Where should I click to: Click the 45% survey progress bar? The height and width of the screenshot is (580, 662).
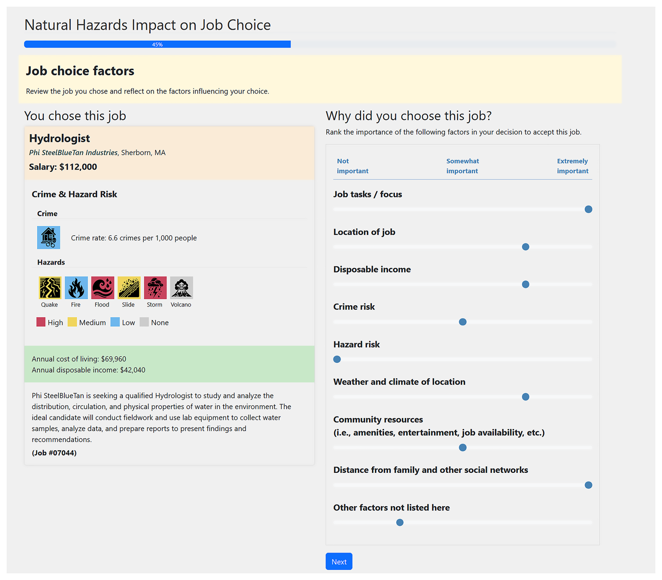coord(157,44)
